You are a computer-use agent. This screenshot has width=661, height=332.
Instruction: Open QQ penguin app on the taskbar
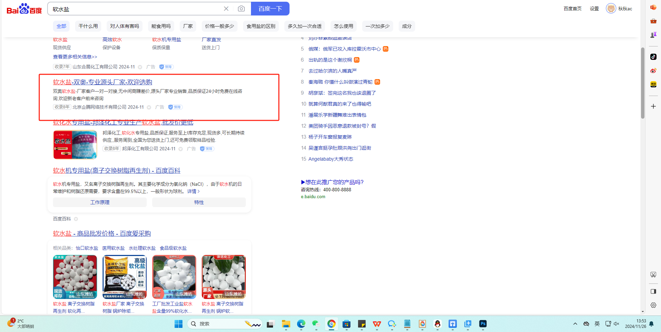[438, 324]
